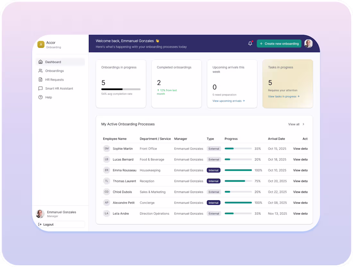Open View upcoming arrivals link arrow
This screenshot has width=353, height=267.
click(228, 101)
